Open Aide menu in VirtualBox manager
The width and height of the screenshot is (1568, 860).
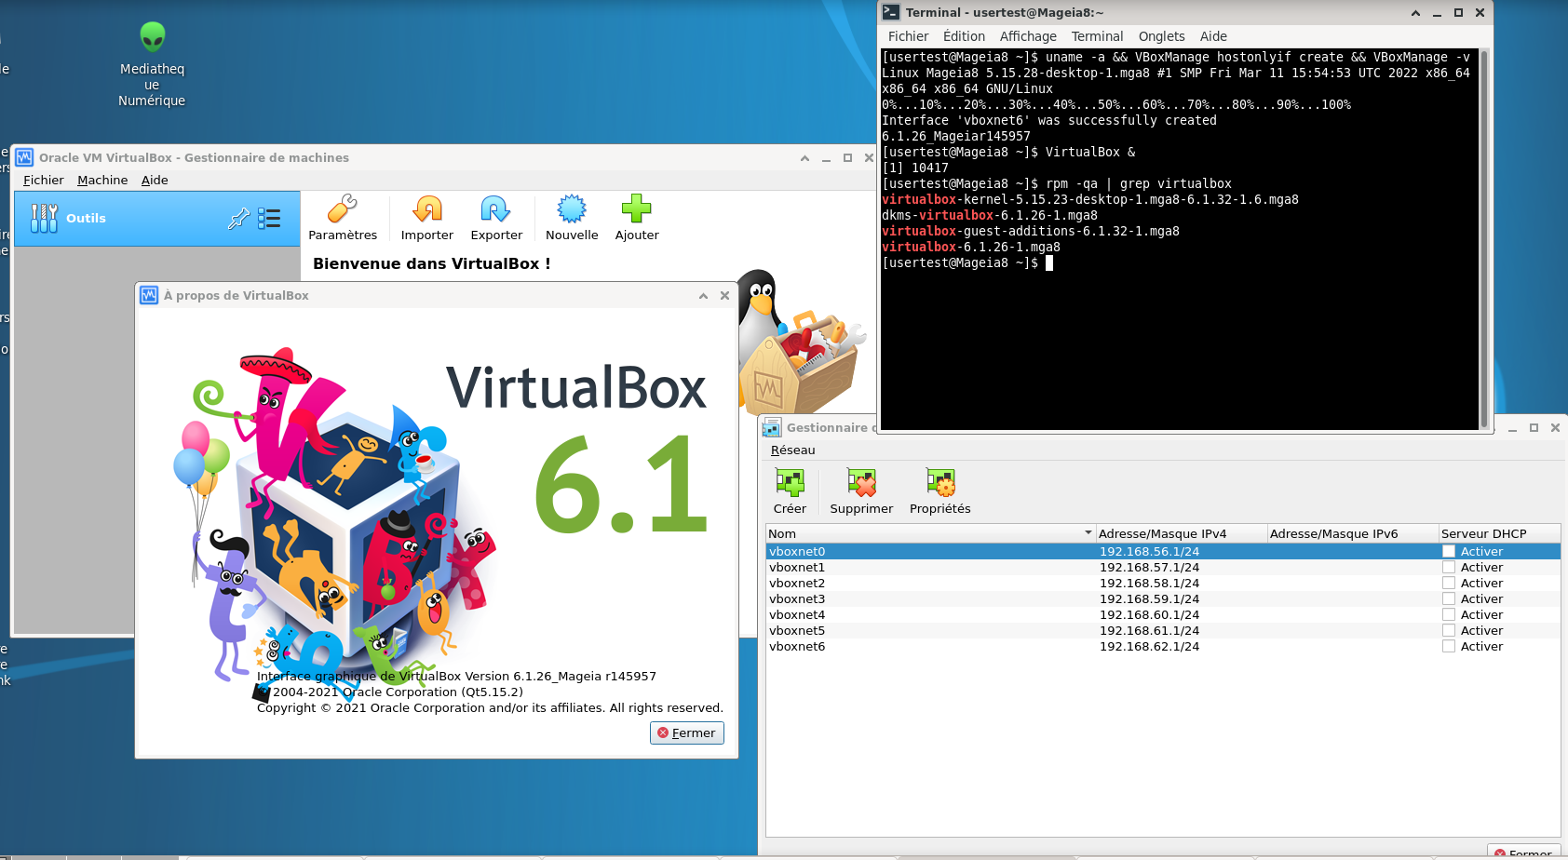pos(155,180)
